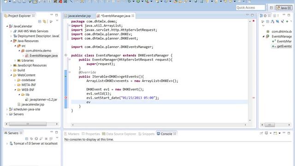Click Project Explorer horizontal scrollbar
This screenshot has height=166, width=295.
point(28,124)
